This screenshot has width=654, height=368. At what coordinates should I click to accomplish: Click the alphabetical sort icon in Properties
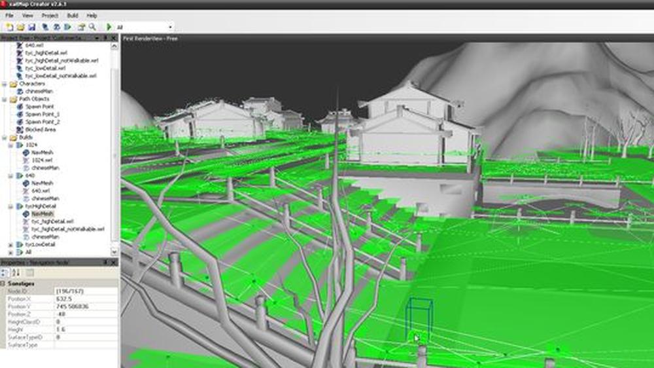tap(16, 273)
